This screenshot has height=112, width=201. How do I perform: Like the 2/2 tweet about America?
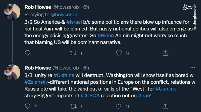click(x=120, y=53)
